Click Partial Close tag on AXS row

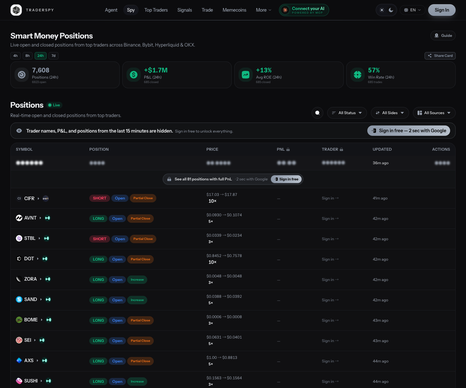pyautogui.click(x=140, y=361)
